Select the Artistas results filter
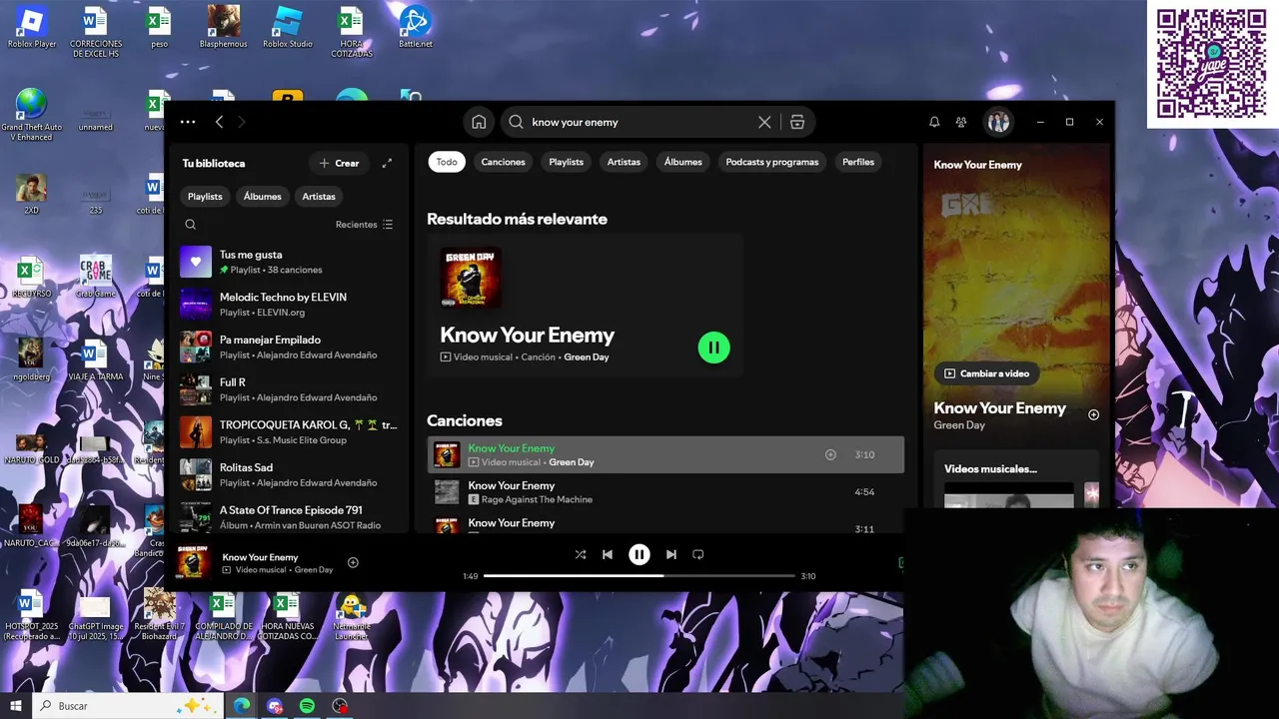 [624, 162]
